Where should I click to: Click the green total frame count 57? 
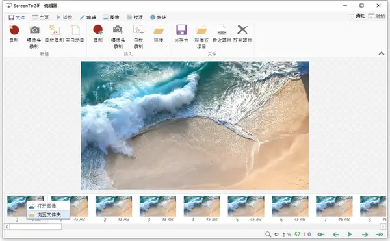click(297, 235)
